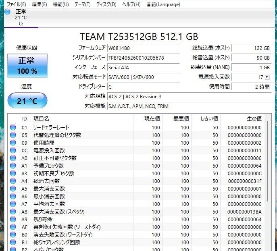Click the blue status orb beside 正常 at top
Image resolution: width=277 pixels, height=251 pixels.
point(7,12)
